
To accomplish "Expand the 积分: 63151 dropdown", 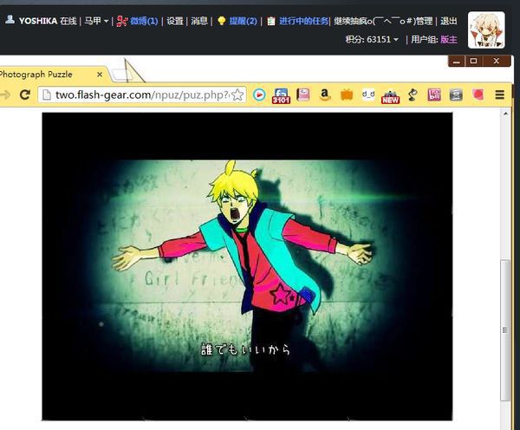I will (x=371, y=39).
